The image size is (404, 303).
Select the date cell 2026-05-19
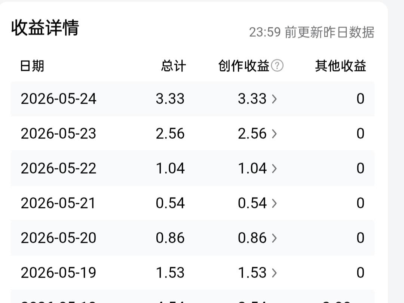coord(58,273)
